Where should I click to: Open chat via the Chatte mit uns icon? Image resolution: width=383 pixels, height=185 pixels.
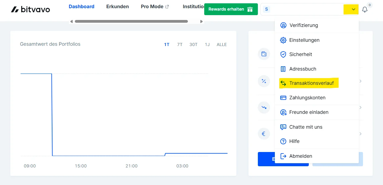(283, 127)
